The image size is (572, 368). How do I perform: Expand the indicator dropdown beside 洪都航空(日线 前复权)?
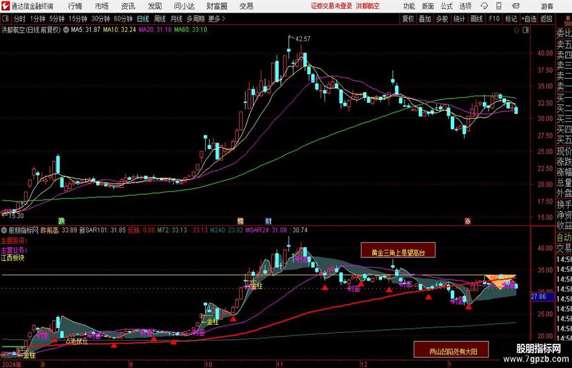pyautogui.click(x=65, y=30)
